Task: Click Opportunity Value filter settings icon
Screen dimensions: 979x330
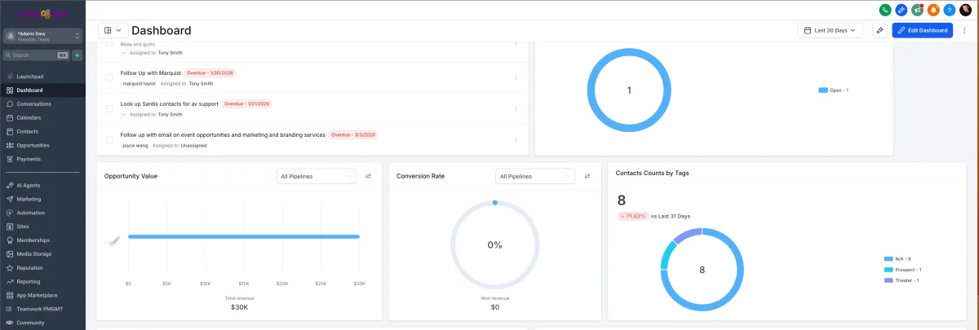Action: pyautogui.click(x=368, y=176)
